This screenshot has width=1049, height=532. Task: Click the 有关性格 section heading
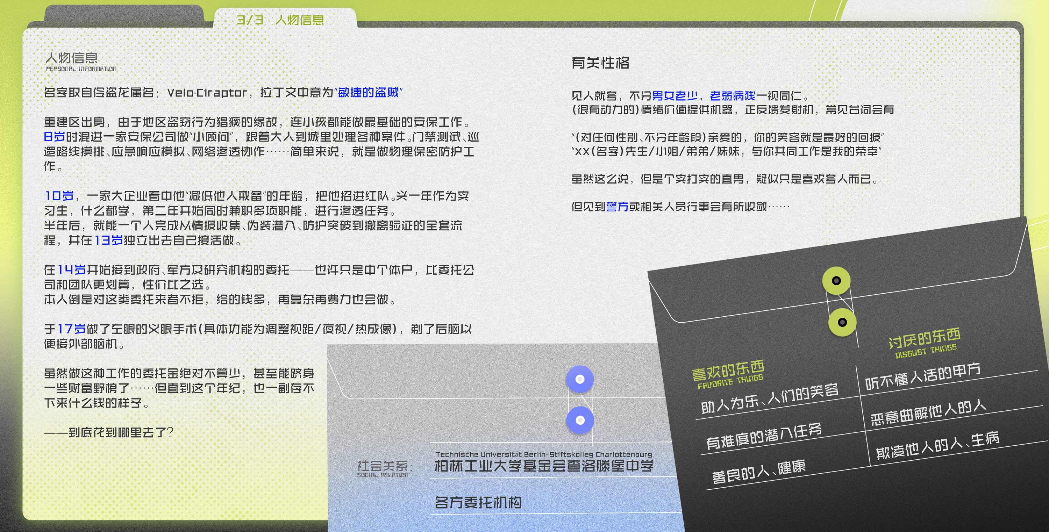click(600, 63)
